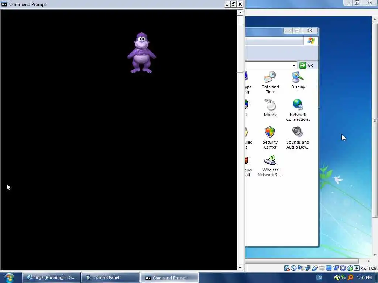Open the Wireless Network Setup icon
Viewport: 378px width, 283px height.
[x=270, y=166]
